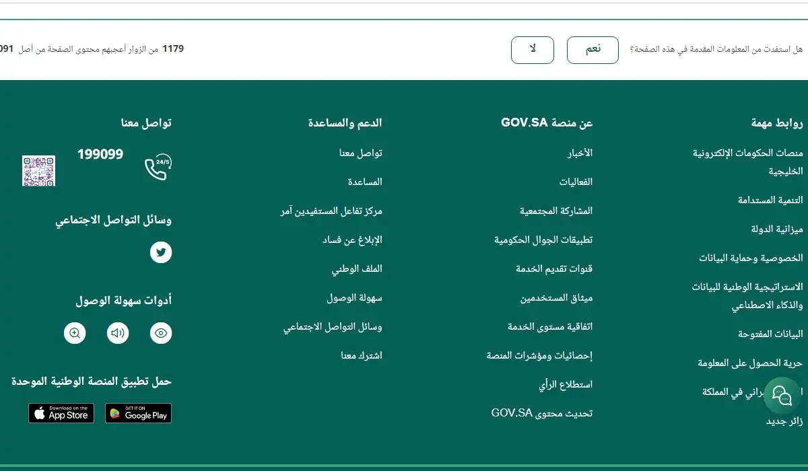Get the app on Google Play
Viewport: 808px width, 471px height.
[139, 413]
